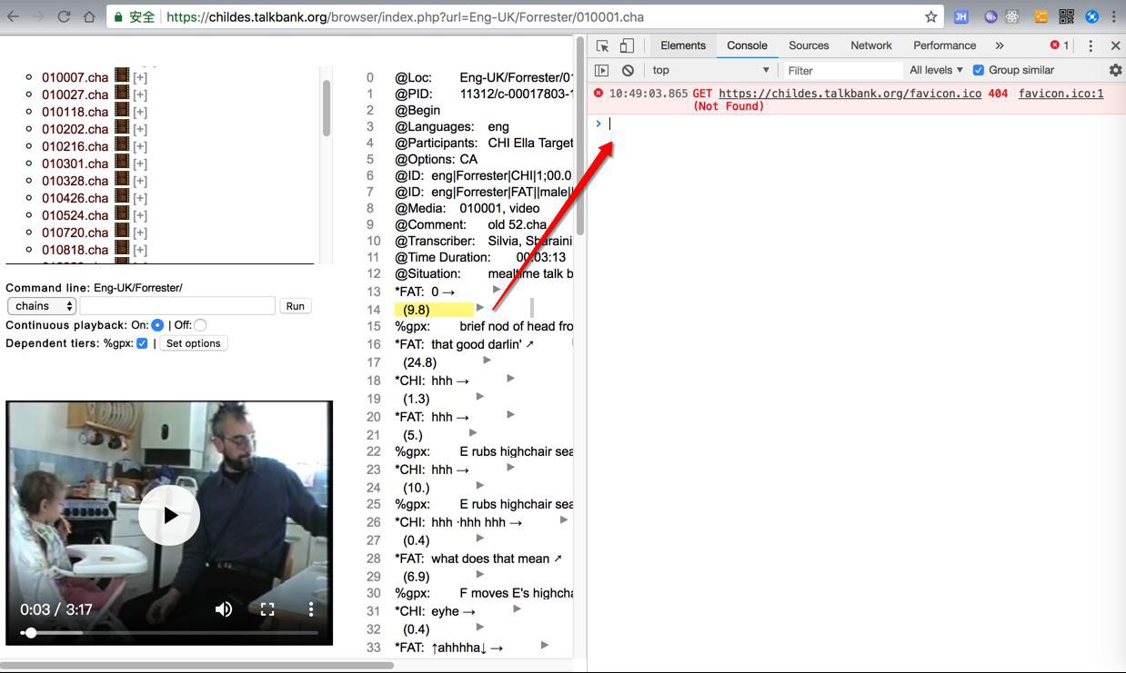
Task: Open the QR code extension
Action: tap(1066, 16)
